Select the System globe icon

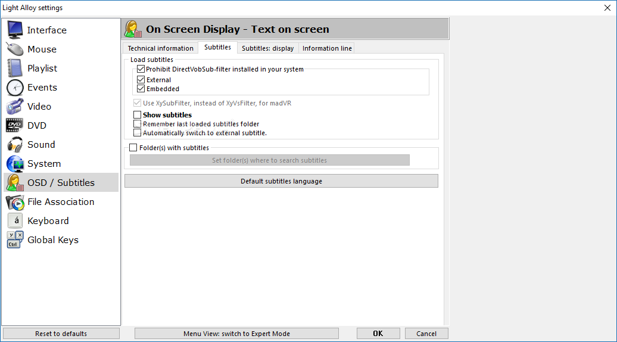click(x=15, y=164)
